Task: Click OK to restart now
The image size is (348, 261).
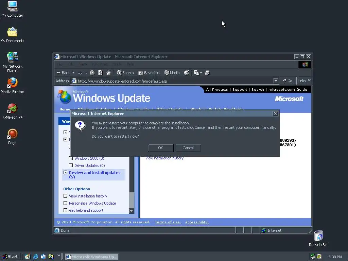Action: tap(161, 148)
